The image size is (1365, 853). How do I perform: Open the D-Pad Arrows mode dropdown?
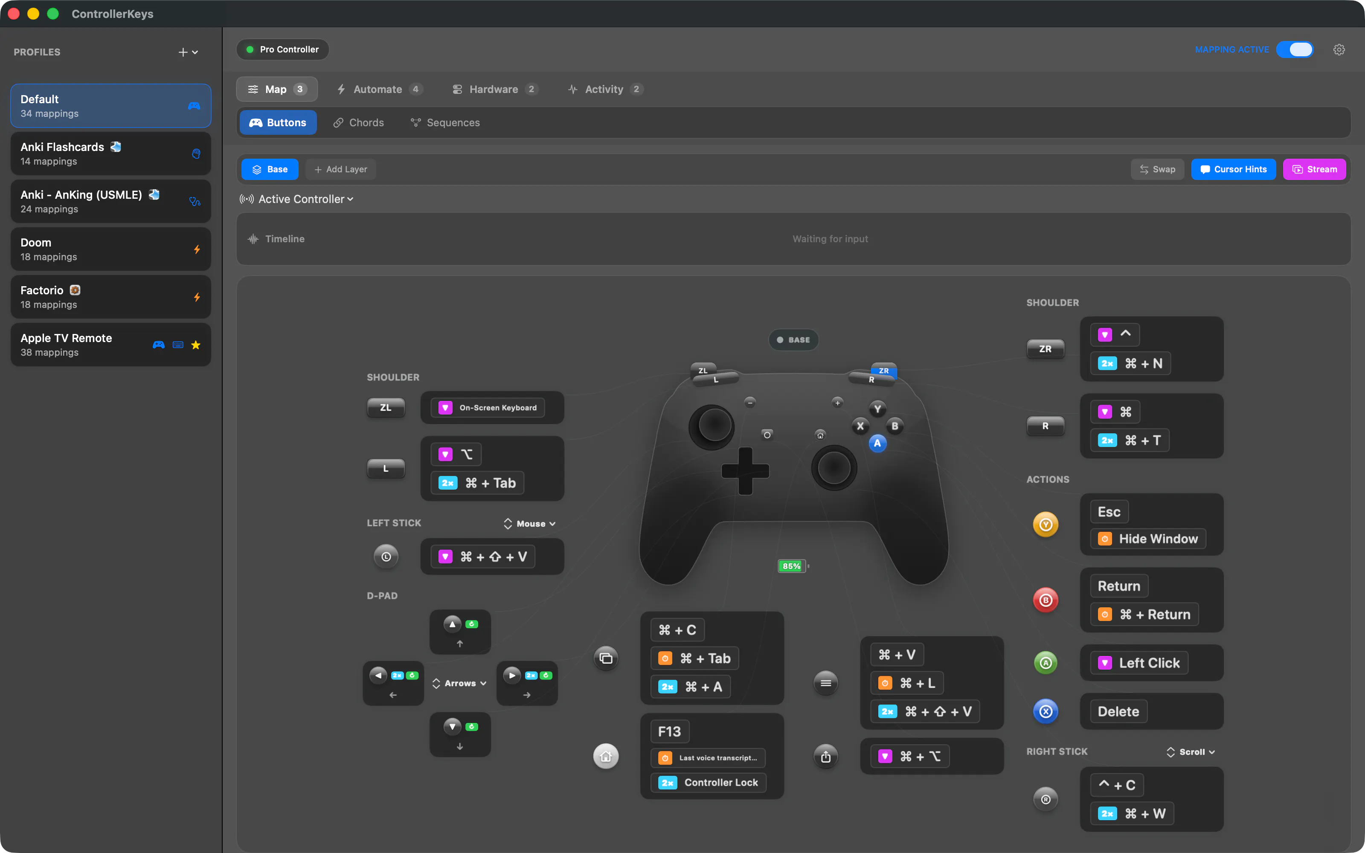[x=459, y=683]
